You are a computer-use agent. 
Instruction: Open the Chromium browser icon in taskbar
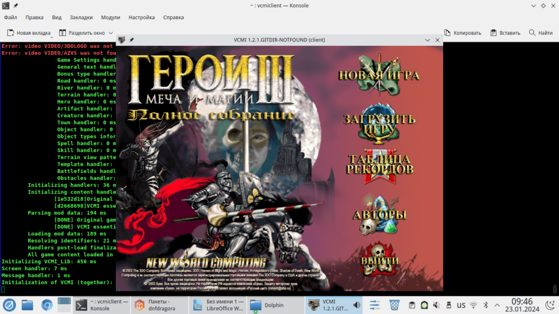pos(47,305)
